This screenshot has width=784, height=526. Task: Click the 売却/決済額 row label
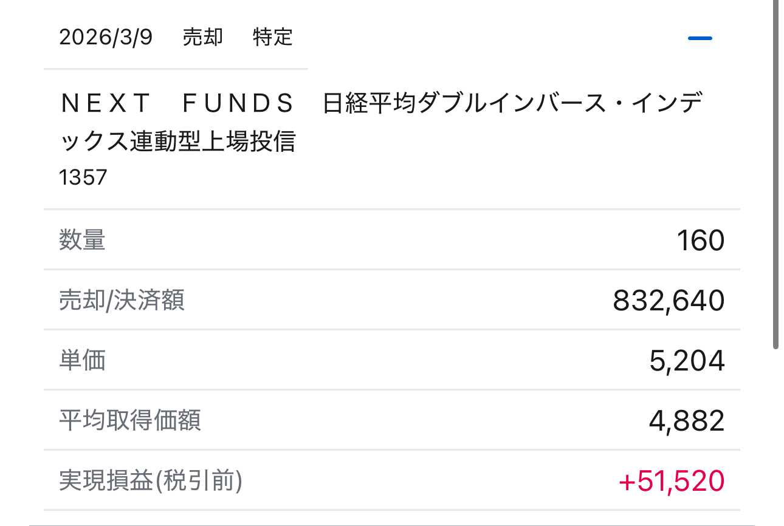point(122,301)
